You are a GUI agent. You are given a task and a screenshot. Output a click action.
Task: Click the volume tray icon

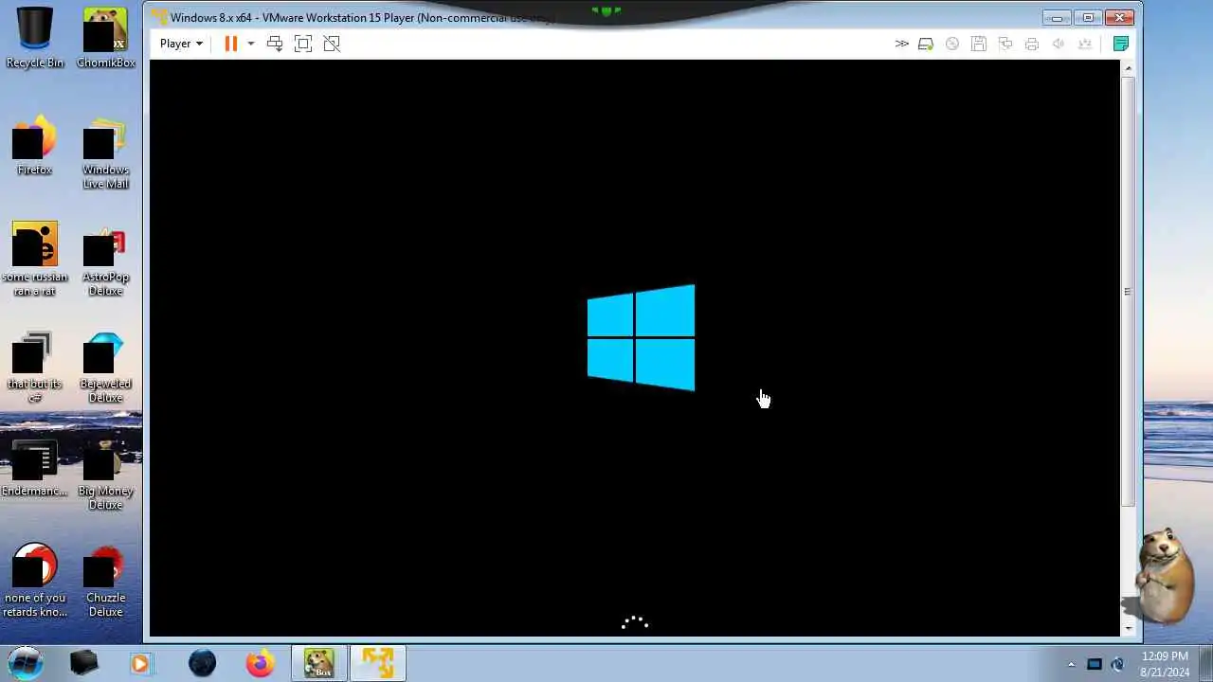coord(1117,664)
